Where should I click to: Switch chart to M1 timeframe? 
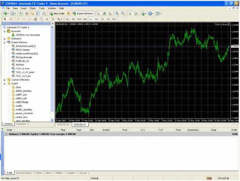(68, 19)
